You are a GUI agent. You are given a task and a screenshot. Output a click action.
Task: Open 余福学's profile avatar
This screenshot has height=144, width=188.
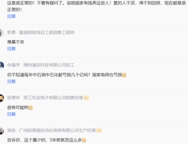pos(2,65)
